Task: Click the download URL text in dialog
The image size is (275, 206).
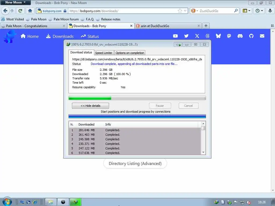Action: 137,59
